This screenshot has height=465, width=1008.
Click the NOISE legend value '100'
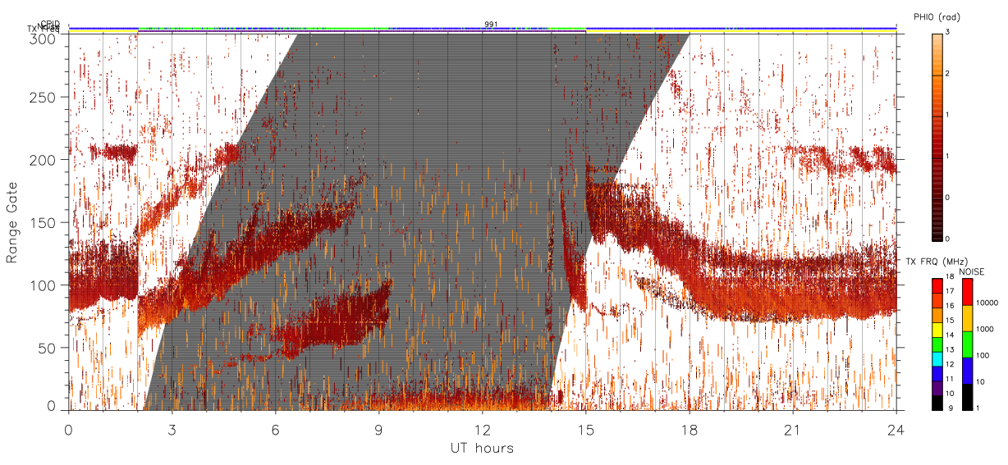pos(982,357)
